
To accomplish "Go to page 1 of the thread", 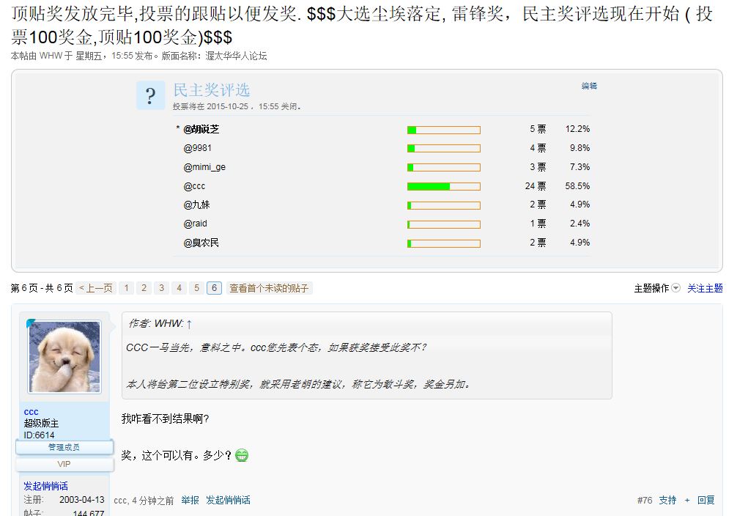I will pyautogui.click(x=126, y=288).
